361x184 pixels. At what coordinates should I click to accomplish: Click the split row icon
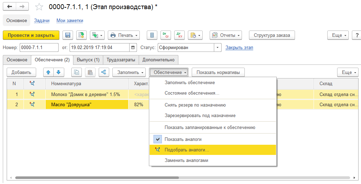(x=104, y=73)
